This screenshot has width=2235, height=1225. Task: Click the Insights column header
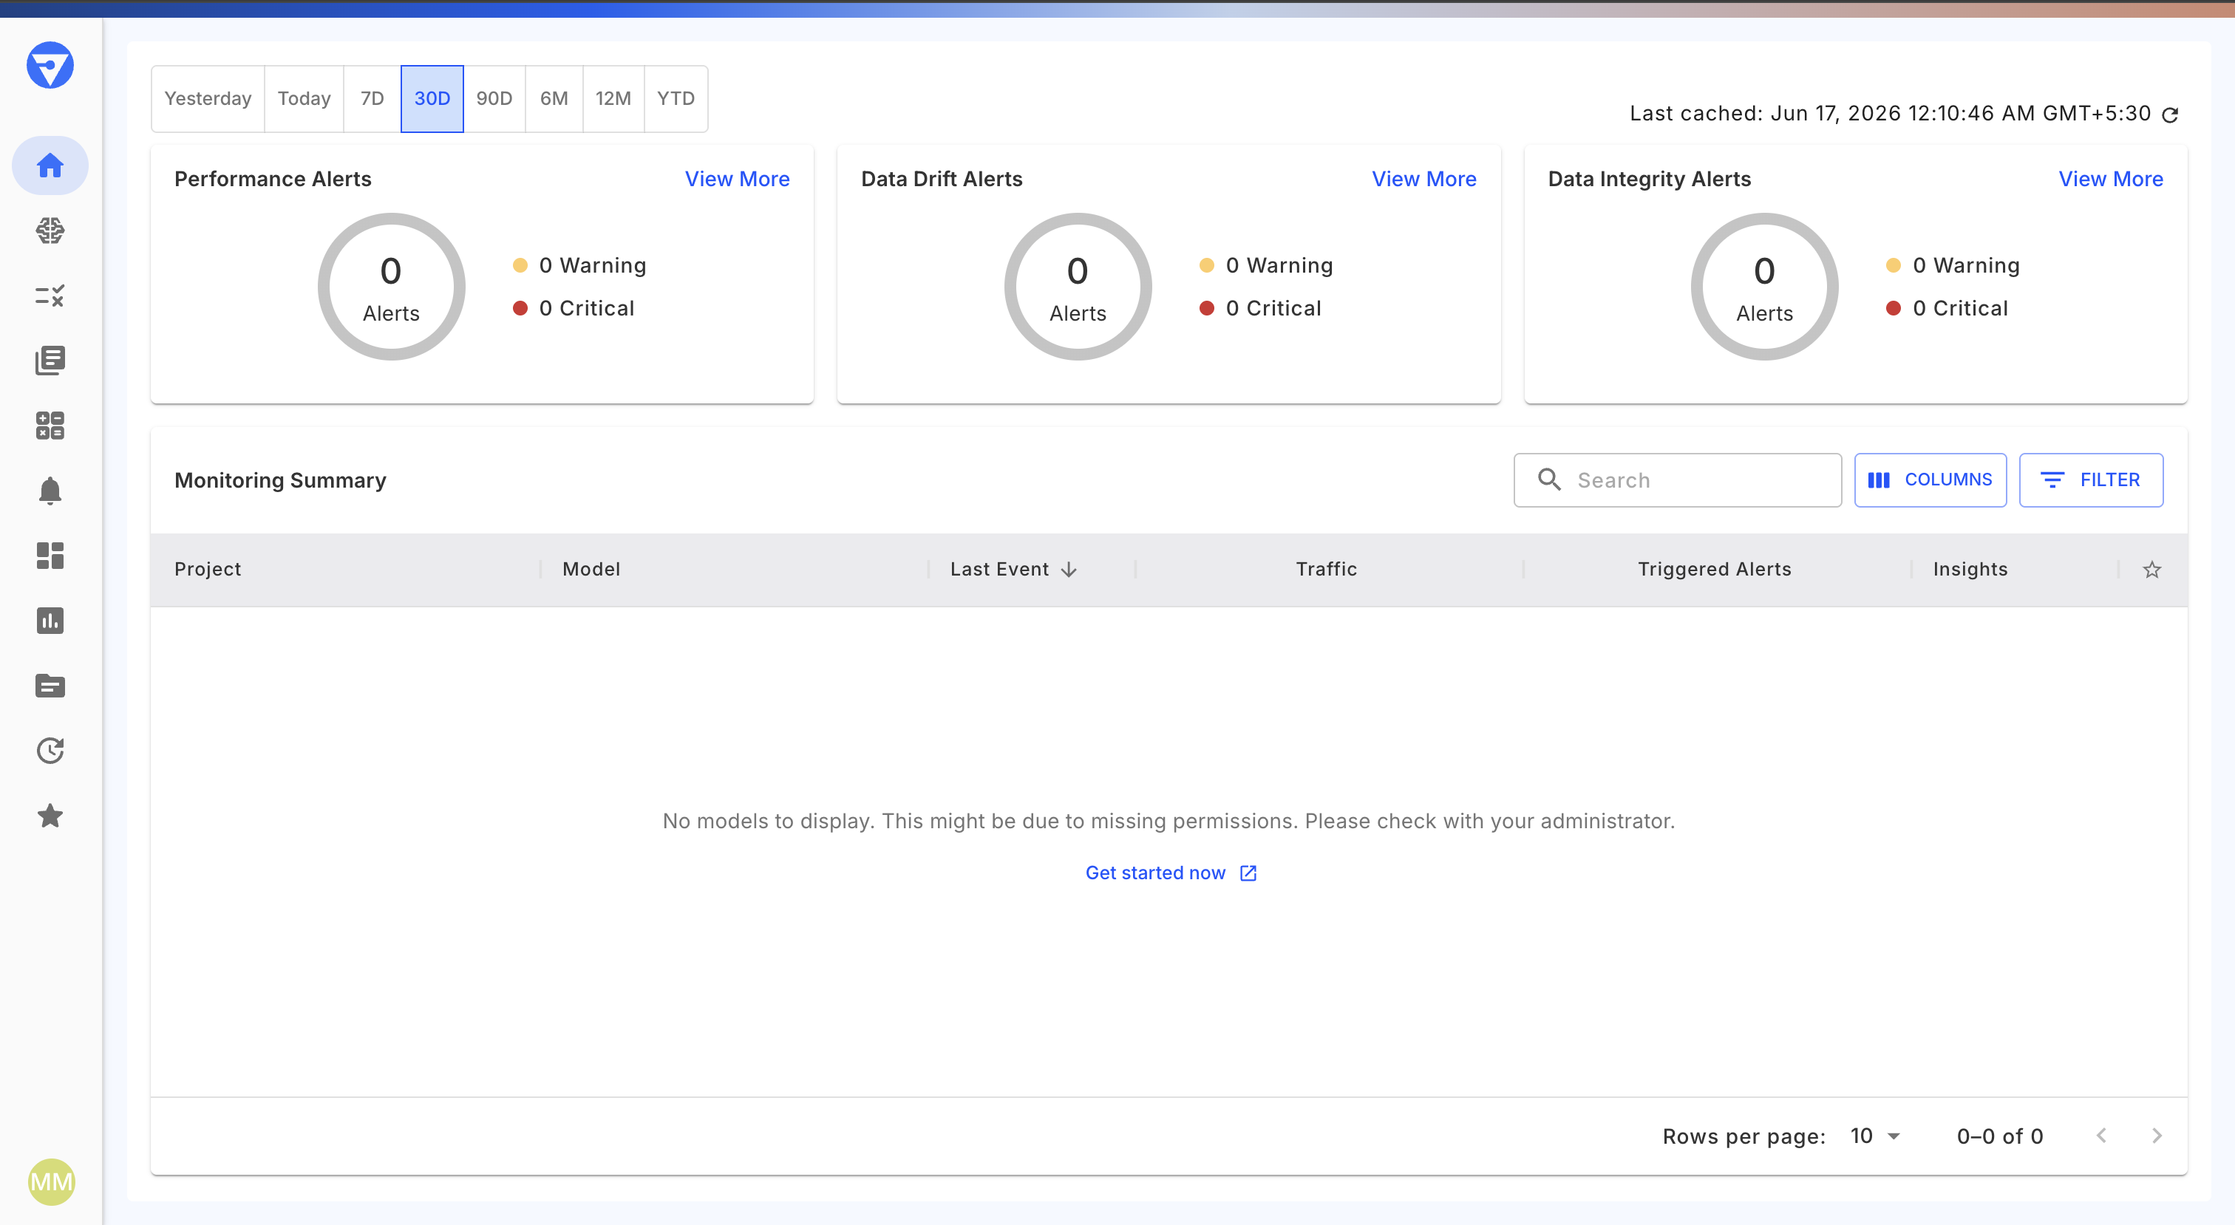tap(1970, 569)
